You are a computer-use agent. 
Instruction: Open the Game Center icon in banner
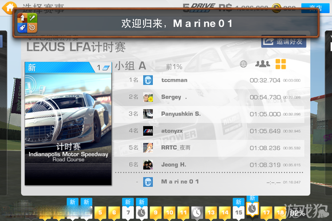(27, 23)
